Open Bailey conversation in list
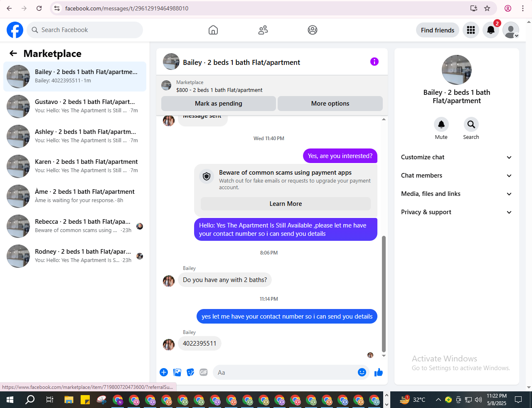The width and height of the screenshot is (532, 408). coord(75,77)
